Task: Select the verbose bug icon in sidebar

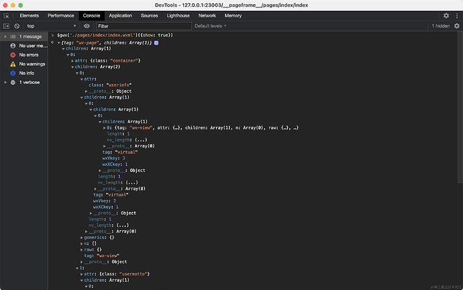Action: [x=13, y=83]
